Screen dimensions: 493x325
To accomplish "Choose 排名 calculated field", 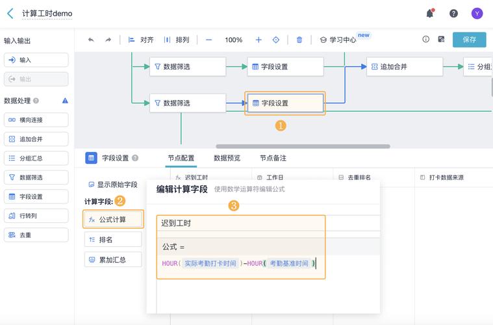I will pyautogui.click(x=113, y=240).
